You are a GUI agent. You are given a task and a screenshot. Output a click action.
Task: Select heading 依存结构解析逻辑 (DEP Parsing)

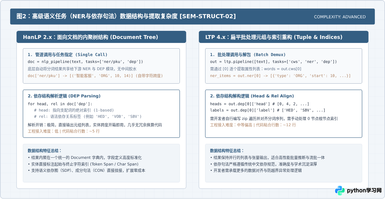64,96
